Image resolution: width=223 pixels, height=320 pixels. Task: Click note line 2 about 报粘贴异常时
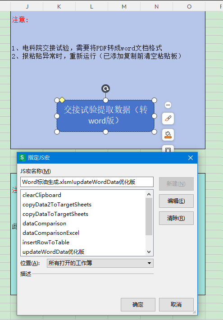[x=97, y=56]
